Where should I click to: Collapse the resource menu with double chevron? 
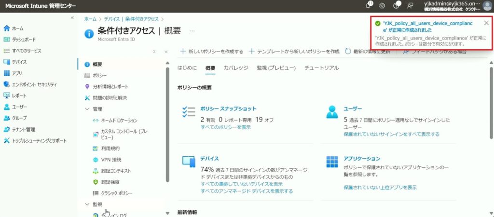(x=166, y=52)
